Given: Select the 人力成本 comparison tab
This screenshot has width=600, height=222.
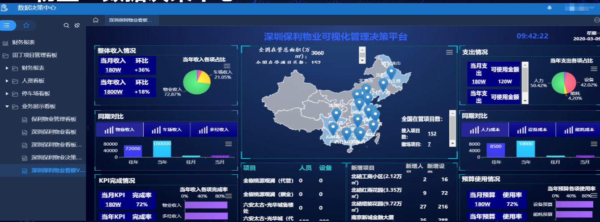Looking at the screenshot, I should (x=485, y=130).
